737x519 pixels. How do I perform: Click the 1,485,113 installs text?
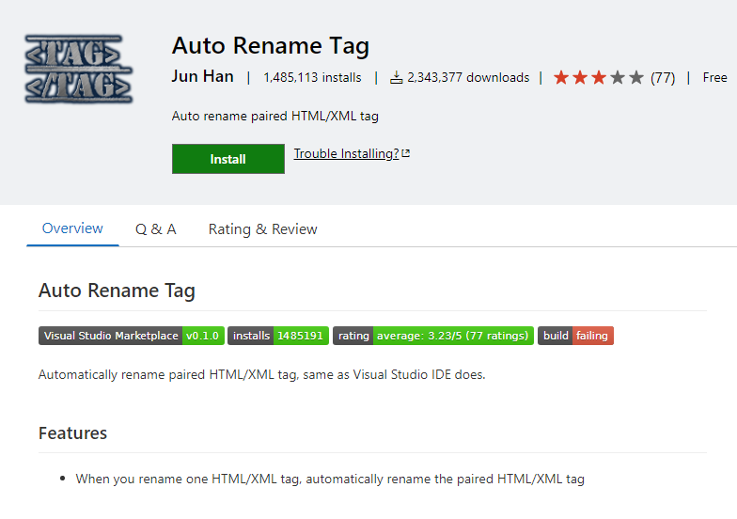[x=312, y=77]
